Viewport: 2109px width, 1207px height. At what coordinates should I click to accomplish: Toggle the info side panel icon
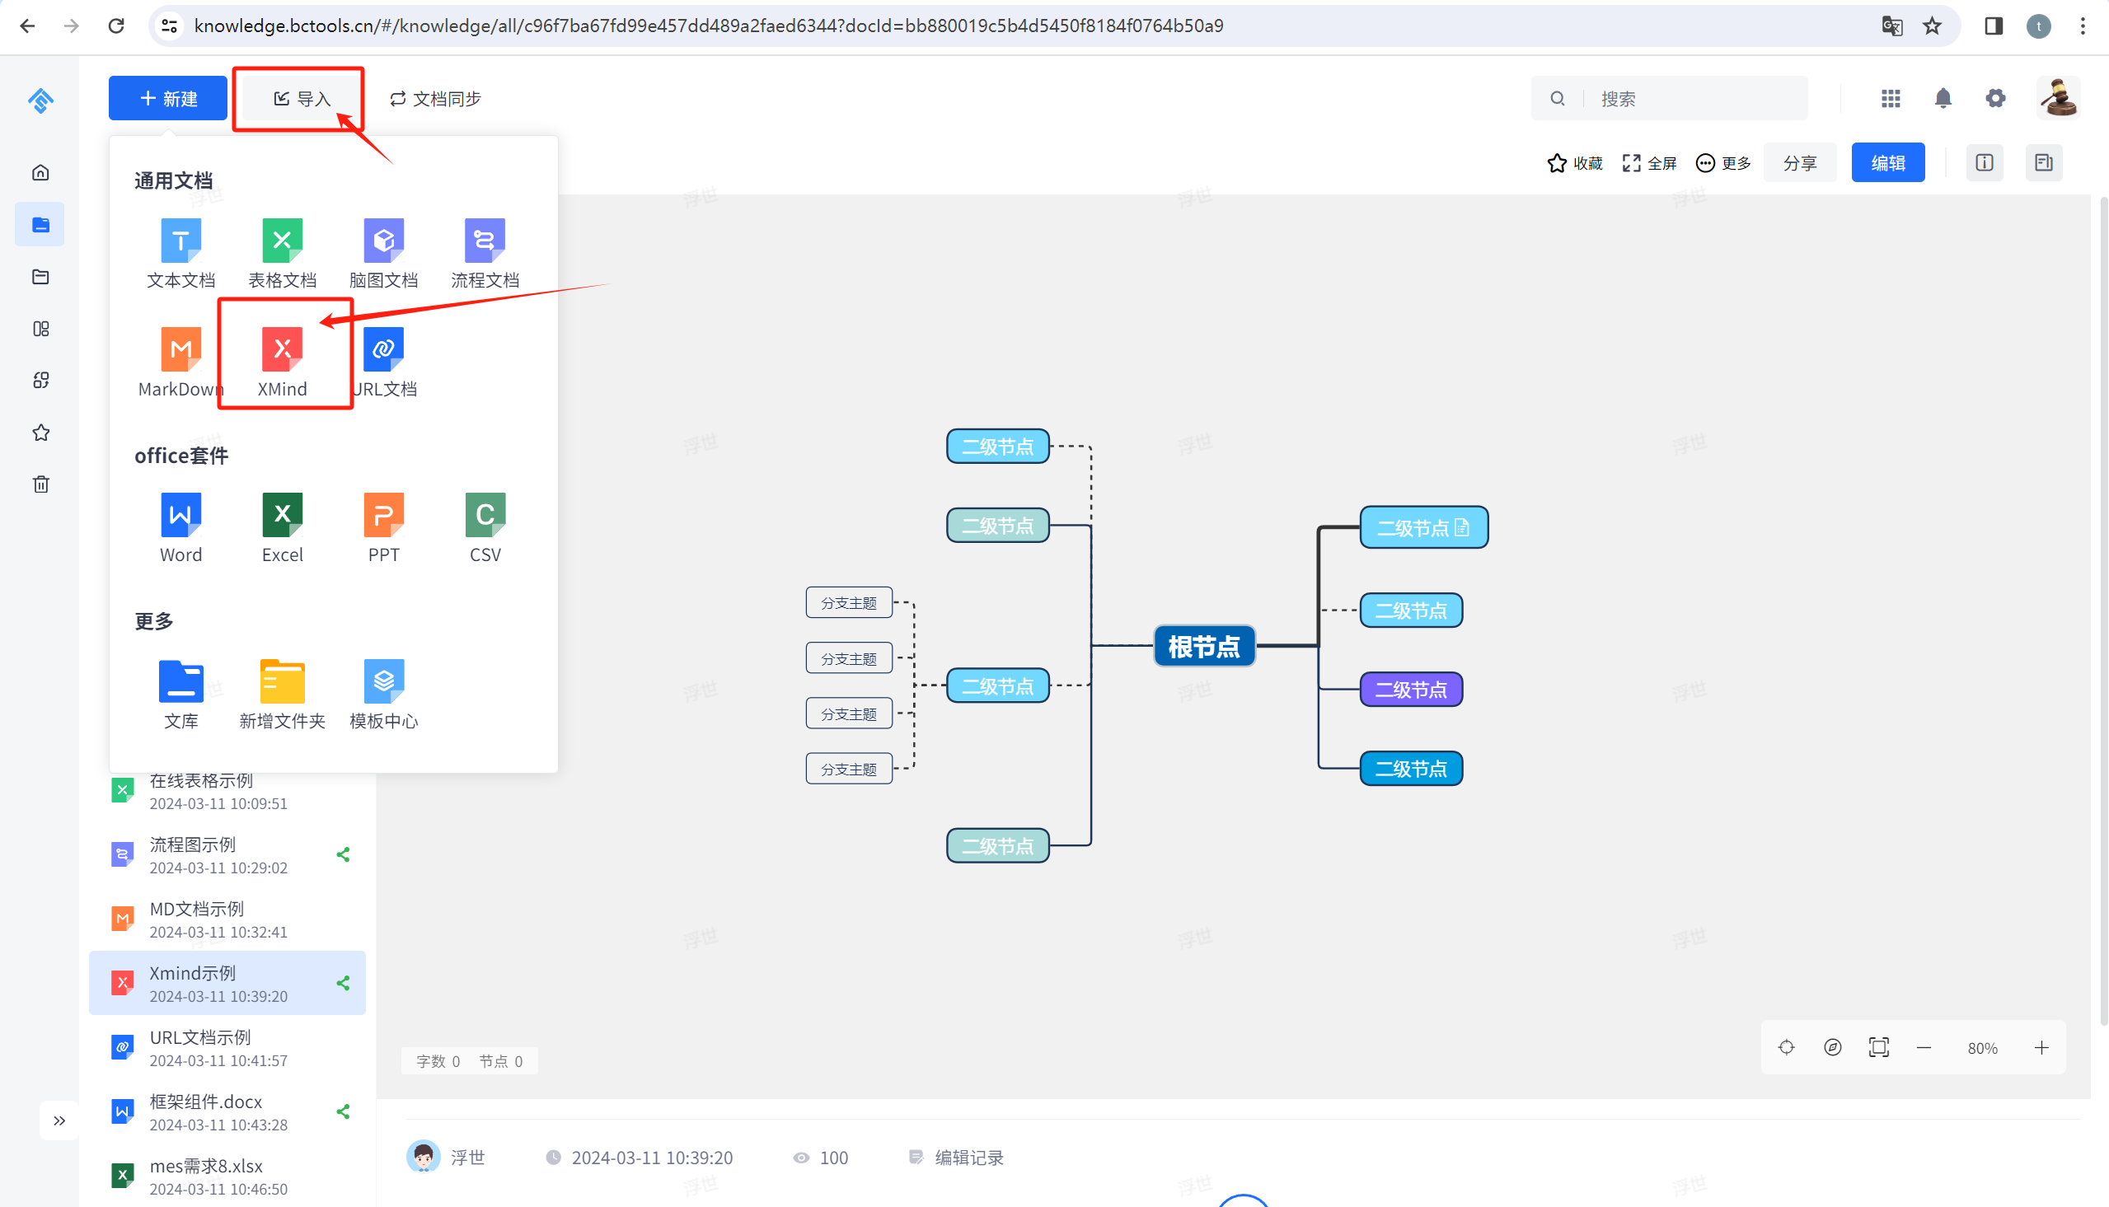coord(1984,163)
